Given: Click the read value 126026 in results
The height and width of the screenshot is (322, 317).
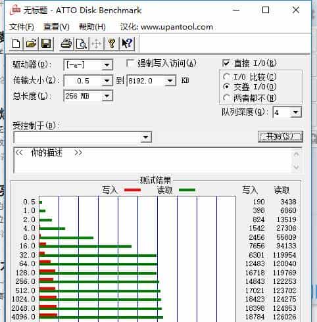Looking at the screenshot, I should coord(285,317).
